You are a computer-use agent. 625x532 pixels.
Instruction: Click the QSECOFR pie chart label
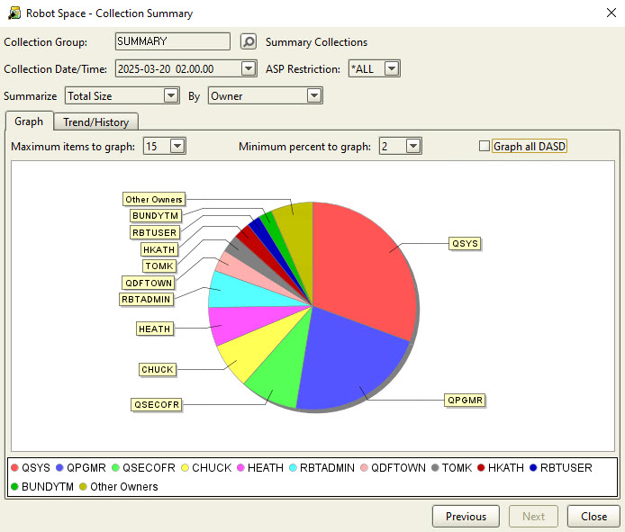click(157, 405)
